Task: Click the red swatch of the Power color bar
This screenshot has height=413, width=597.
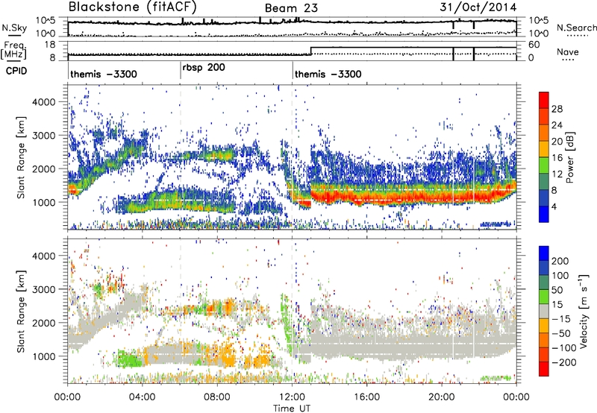Action: [544, 101]
